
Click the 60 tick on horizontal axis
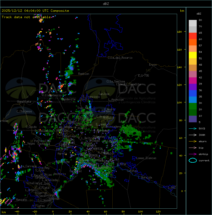coord(105,212)
